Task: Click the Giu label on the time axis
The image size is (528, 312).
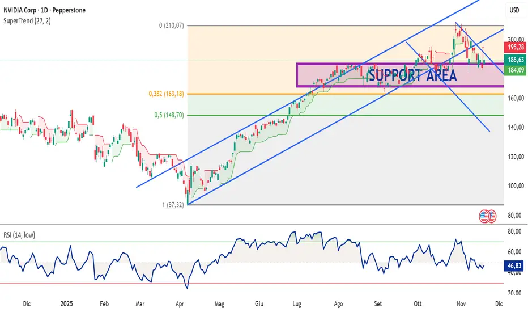Action: (259, 304)
